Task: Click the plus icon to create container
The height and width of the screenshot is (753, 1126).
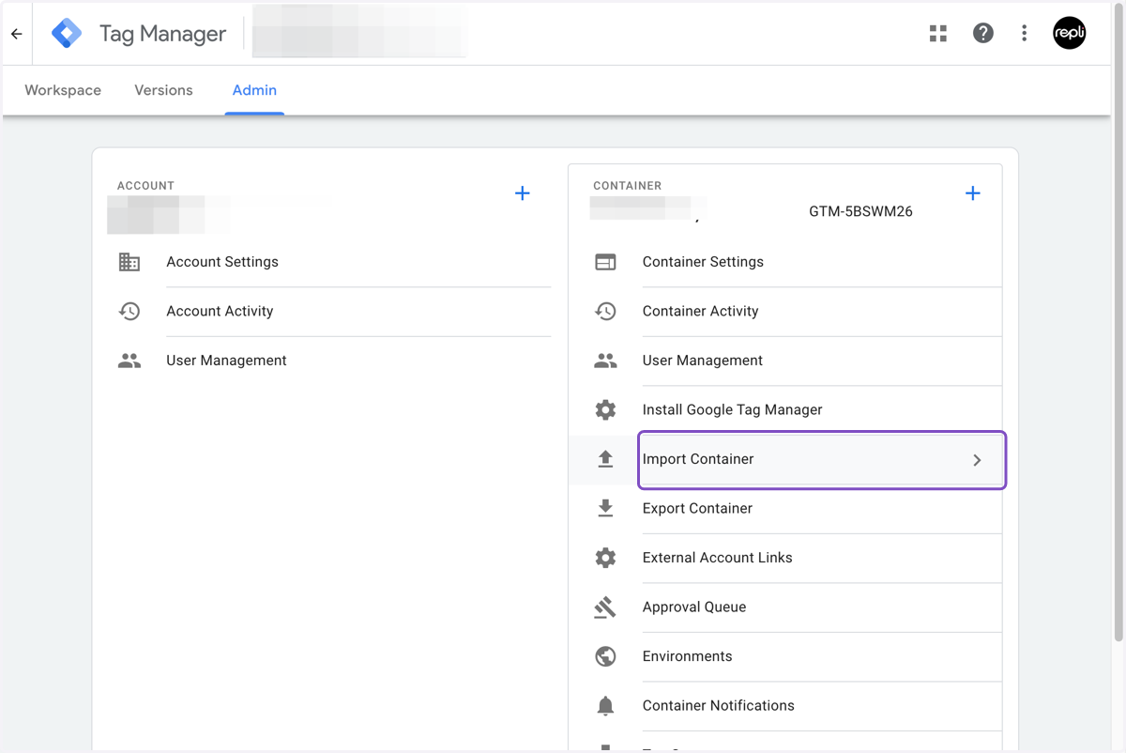Action: (x=973, y=193)
